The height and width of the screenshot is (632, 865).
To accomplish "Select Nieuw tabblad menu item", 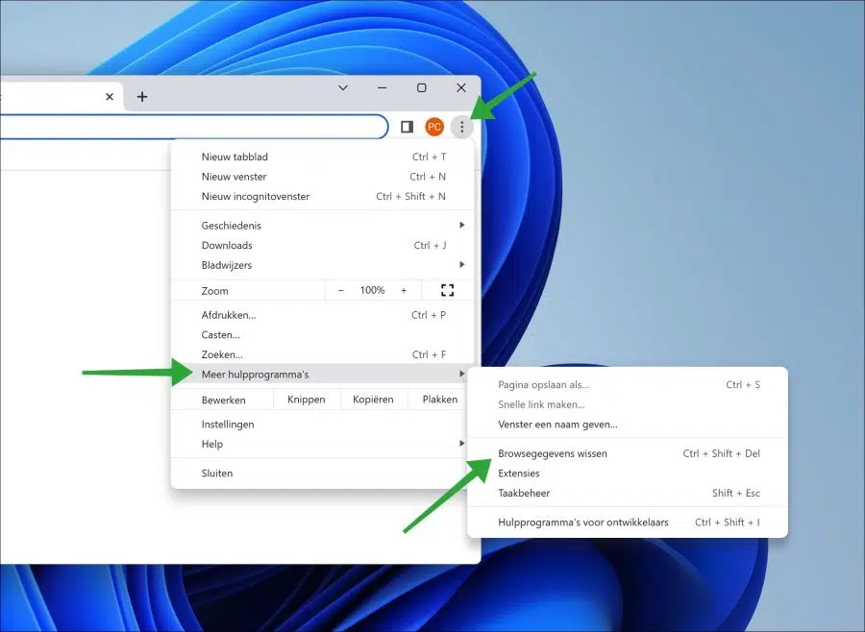I will 323,157.
